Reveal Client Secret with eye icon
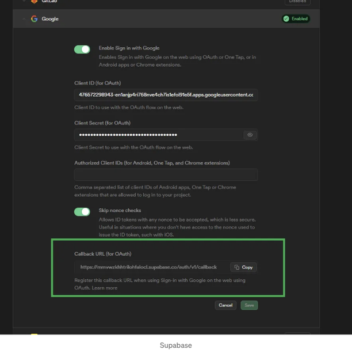352x350 pixels. 250,135
